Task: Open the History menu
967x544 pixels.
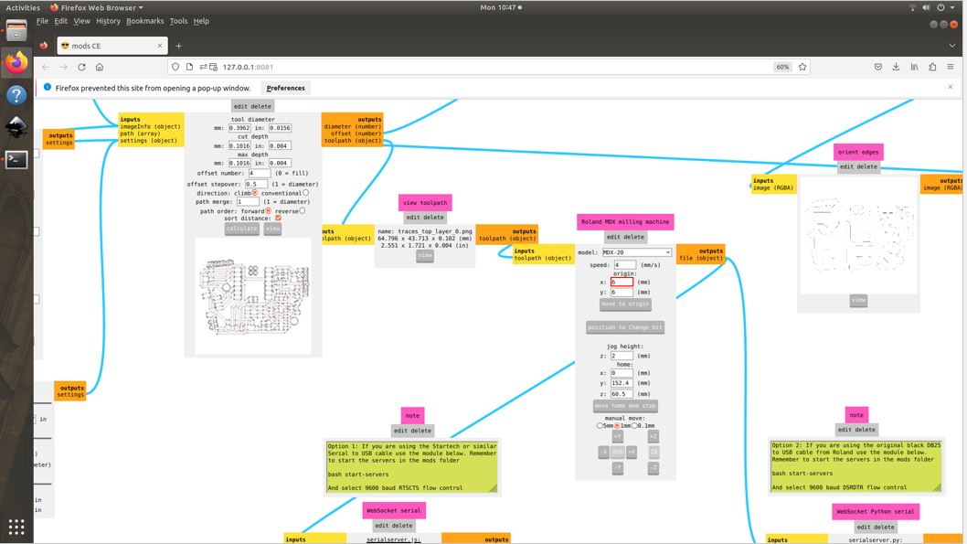Action: pyautogui.click(x=108, y=21)
